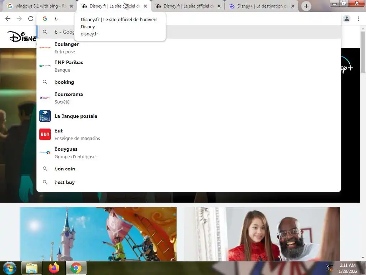Viewport: 366px width, 275px height.
Task: Choose the Bouygues Groupe d'entreprises suggestion
Action: coord(189,153)
